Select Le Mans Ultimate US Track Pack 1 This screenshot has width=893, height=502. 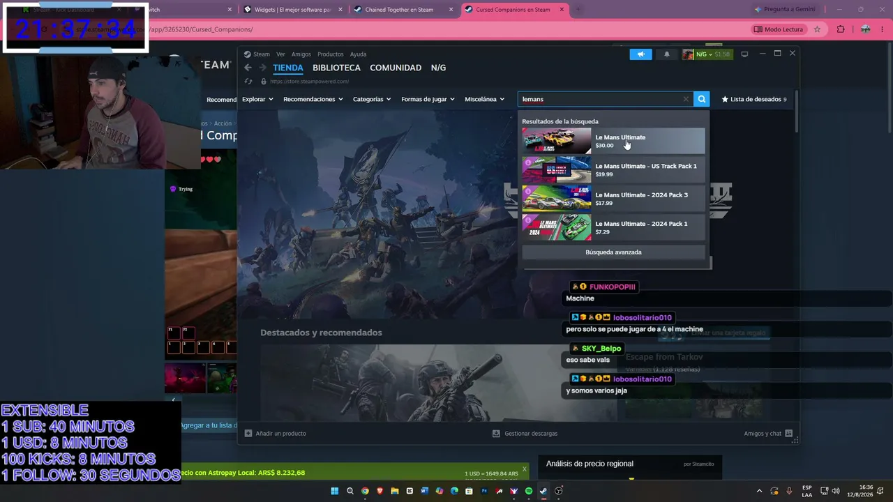pos(613,170)
